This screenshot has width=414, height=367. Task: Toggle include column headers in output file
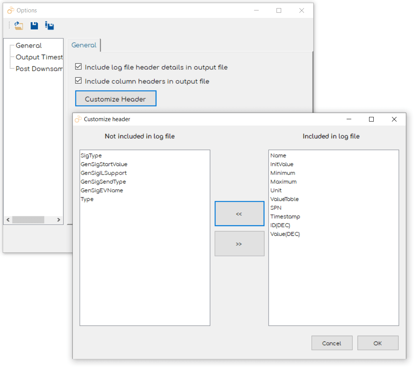point(78,81)
